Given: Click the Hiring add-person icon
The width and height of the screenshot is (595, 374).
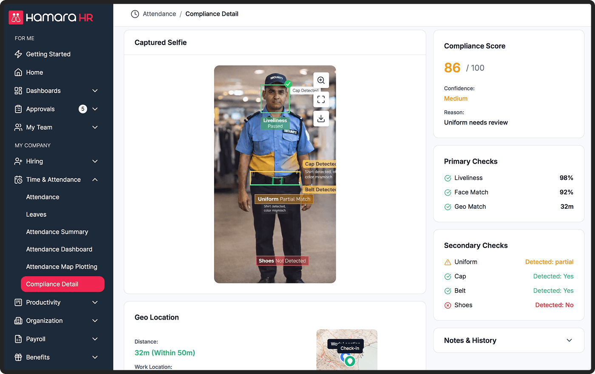Looking at the screenshot, I should point(18,161).
